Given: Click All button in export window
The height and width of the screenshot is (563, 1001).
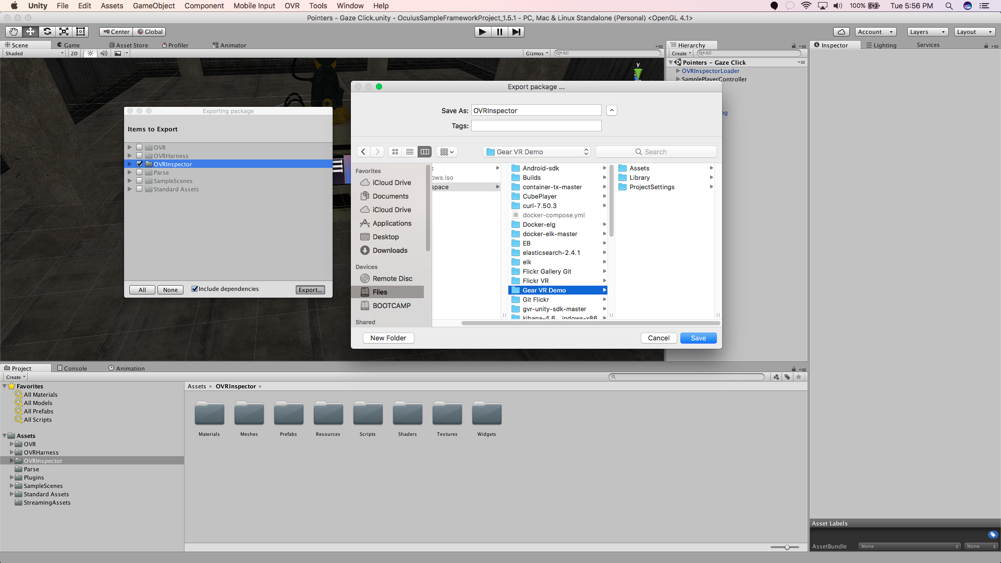Looking at the screenshot, I should 142,290.
